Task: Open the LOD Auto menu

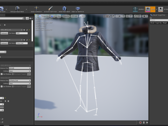Action: [x=74, y=16]
